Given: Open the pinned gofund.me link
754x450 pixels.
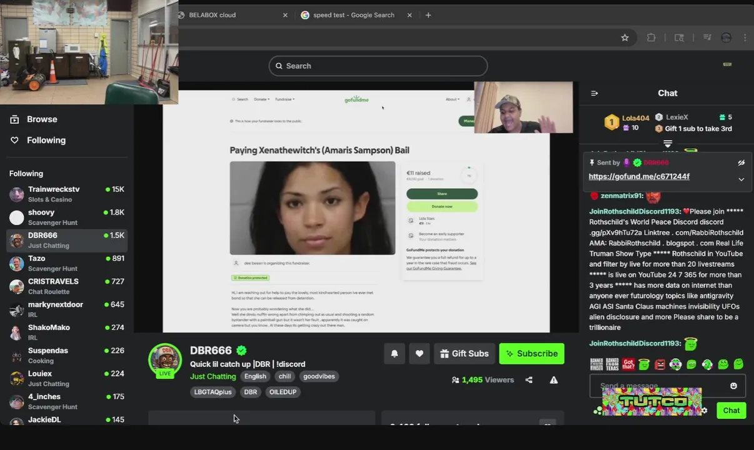Looking at the screenshot, I should click(x=639, y=177).
